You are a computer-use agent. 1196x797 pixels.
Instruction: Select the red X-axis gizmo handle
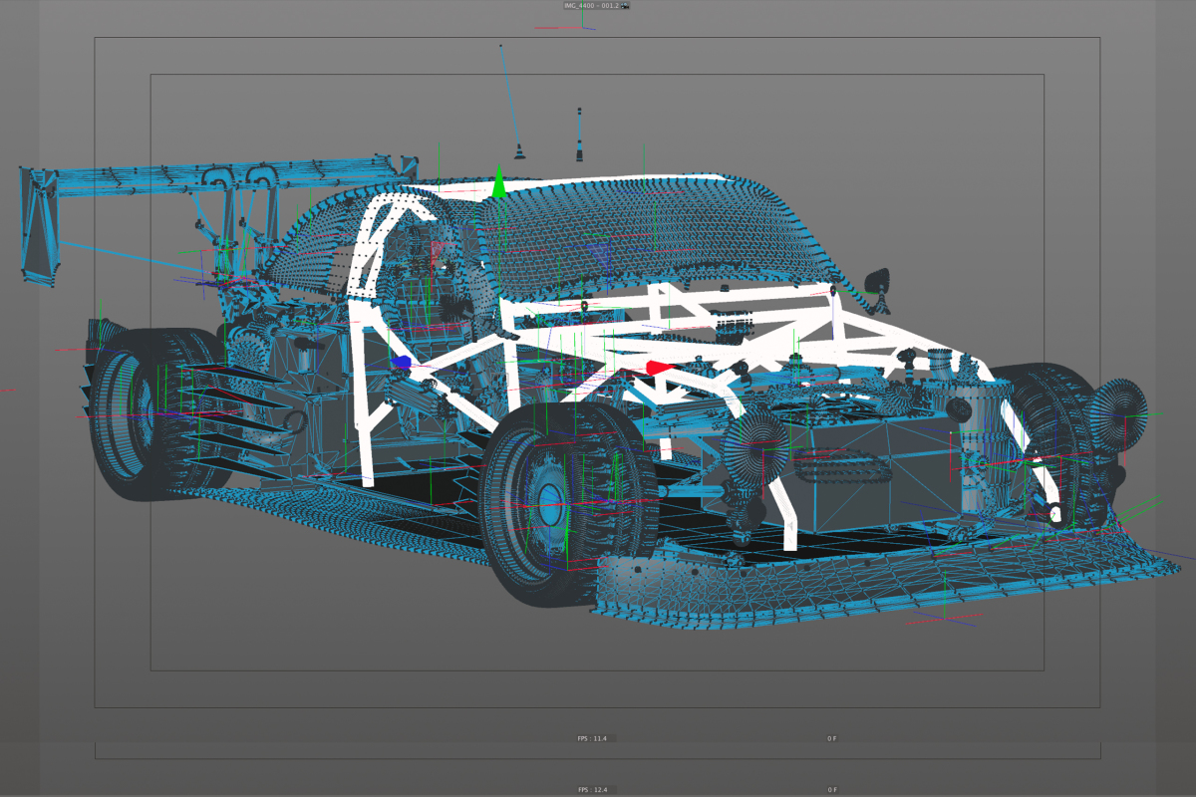(657, 367)
